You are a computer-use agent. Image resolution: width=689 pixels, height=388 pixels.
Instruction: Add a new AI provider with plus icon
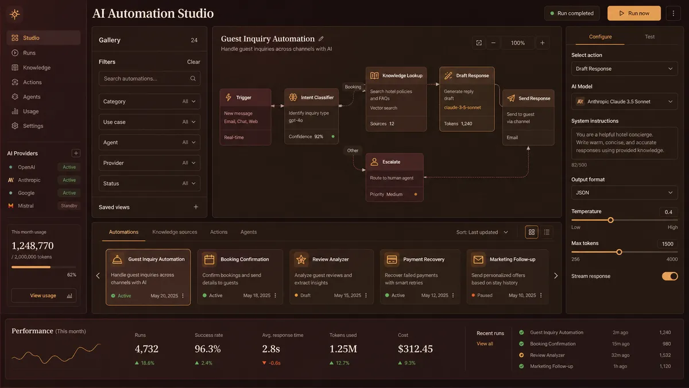[76, 153]
